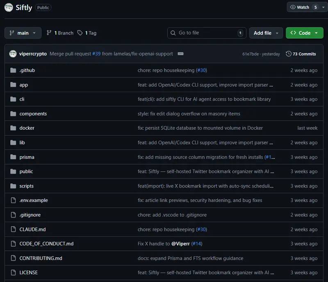Click the prisma folder icon
Image resolution: width=328 pixels, height=282 pixels.
pyautogui.click(x=13, y=157)
